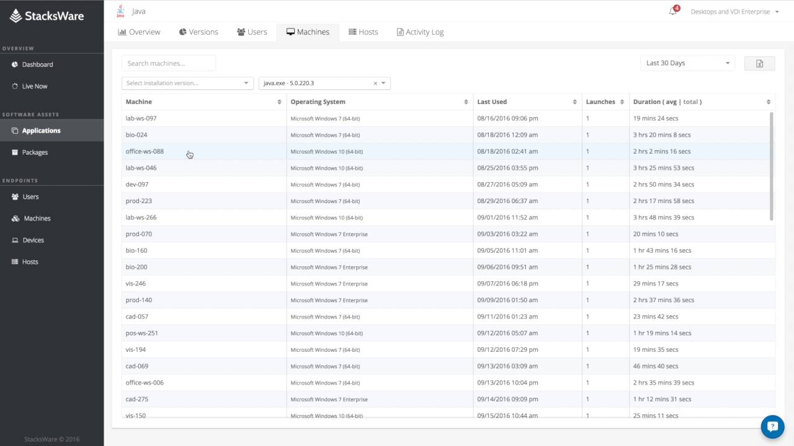Open Machines in the sidebar

click(x=37, y=218)
